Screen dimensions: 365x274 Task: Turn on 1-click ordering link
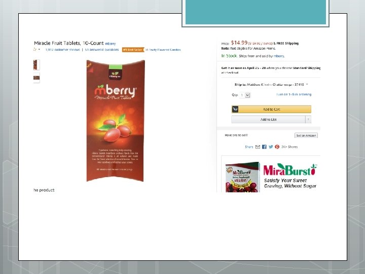point(294,94)
